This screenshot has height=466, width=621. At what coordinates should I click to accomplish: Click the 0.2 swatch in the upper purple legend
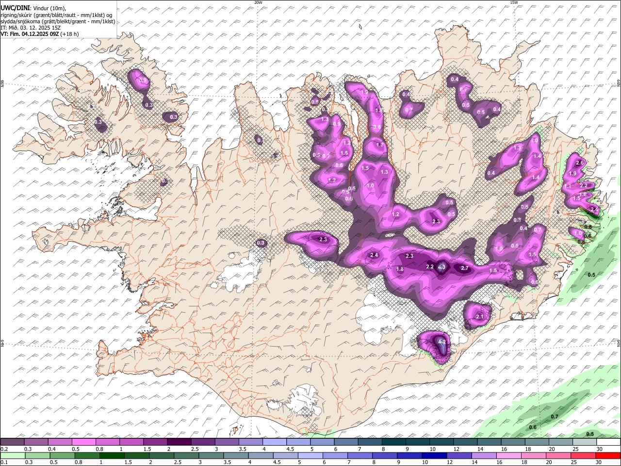[13, 442]
